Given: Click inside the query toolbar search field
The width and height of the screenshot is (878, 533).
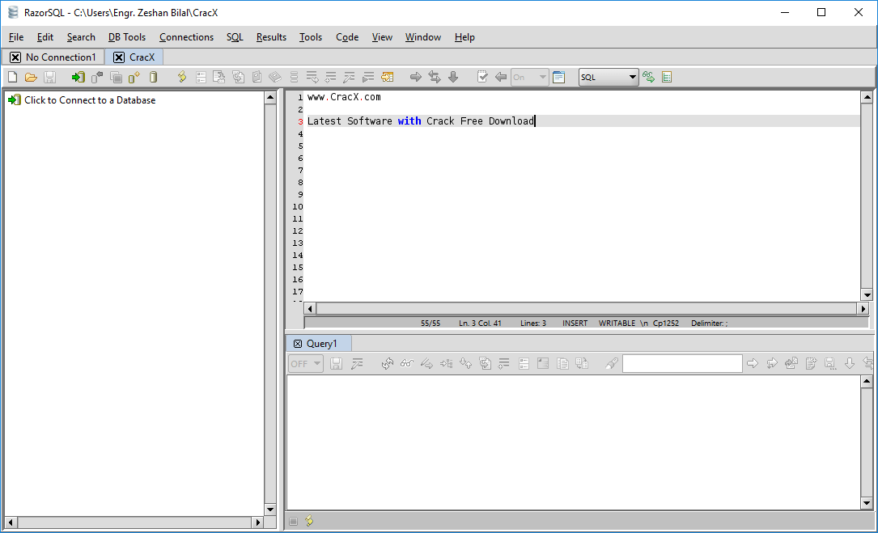Looking at the screenshot, I should tap(682, 363).
